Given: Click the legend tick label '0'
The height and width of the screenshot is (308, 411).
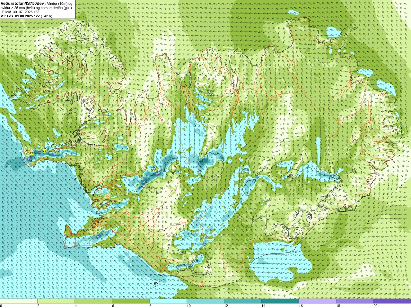Looking at the screenshot, I should tap(1, 306).
